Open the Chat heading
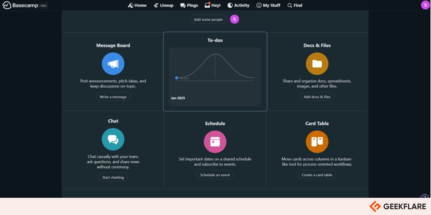The height and width of the screenshot is (215, 431). pos(113,121)
